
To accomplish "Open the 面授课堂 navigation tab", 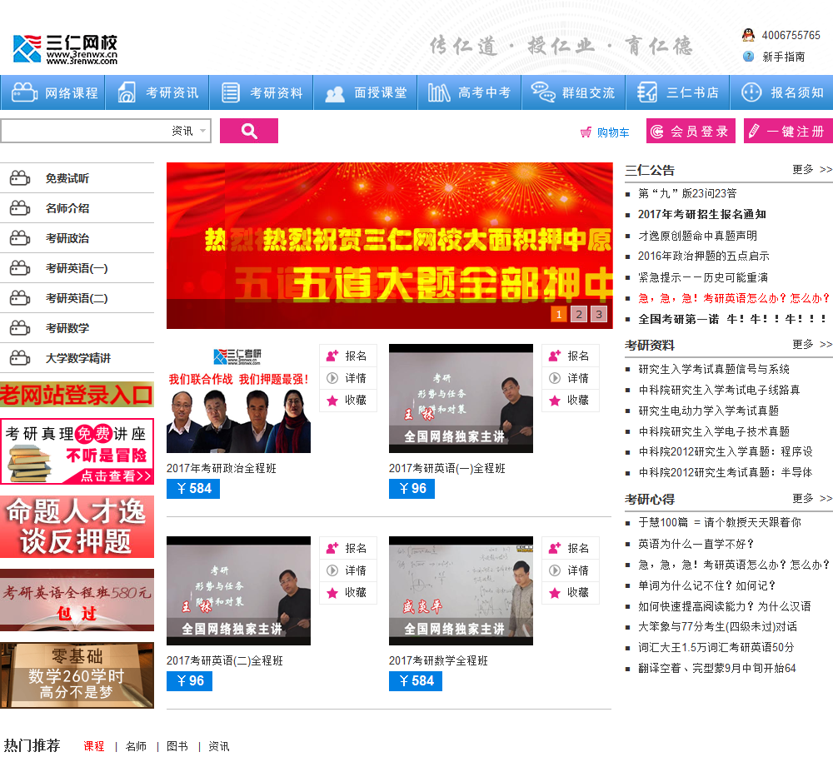I will click(x=365, y=92).
